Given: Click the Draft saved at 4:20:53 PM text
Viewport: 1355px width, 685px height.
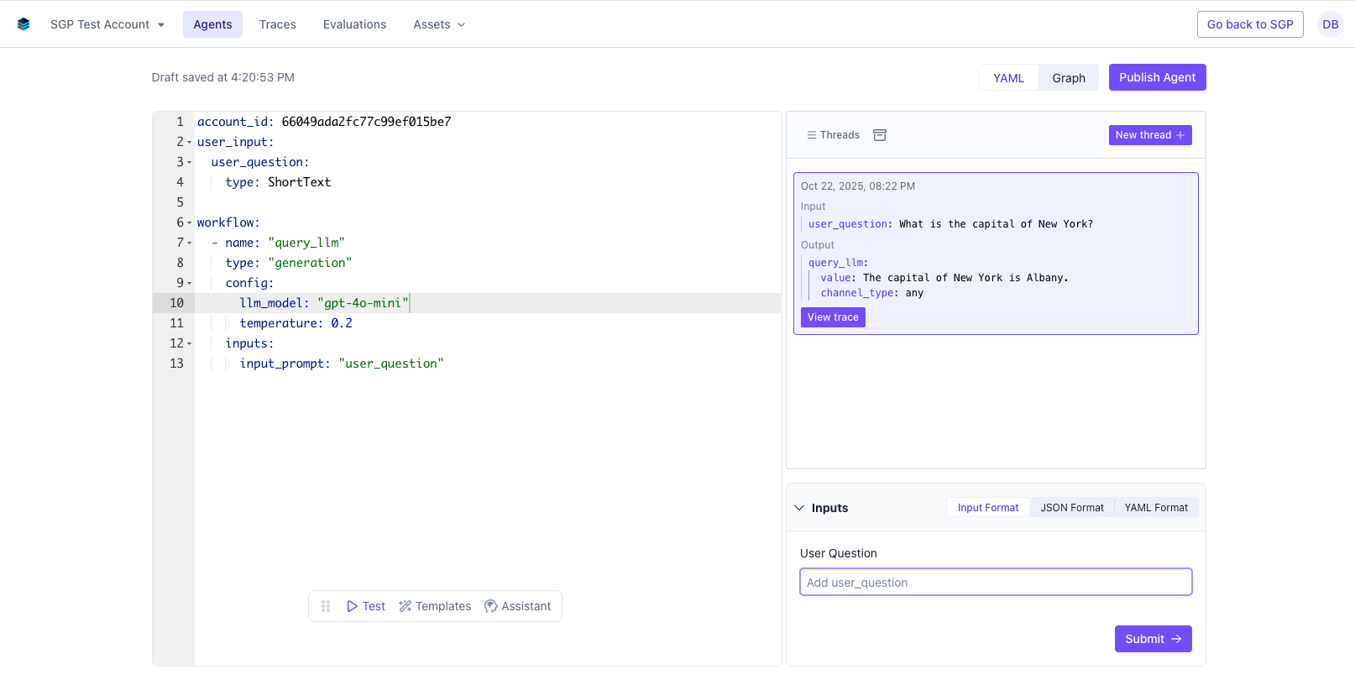Looking at the screenshot, I should coord(222,77).
